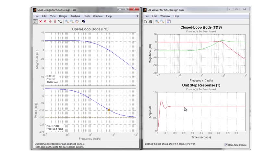Click the Print icon in LTI Viewer
Screen dimensions: 277x156
pyautogui.click(x=150, y=21)
